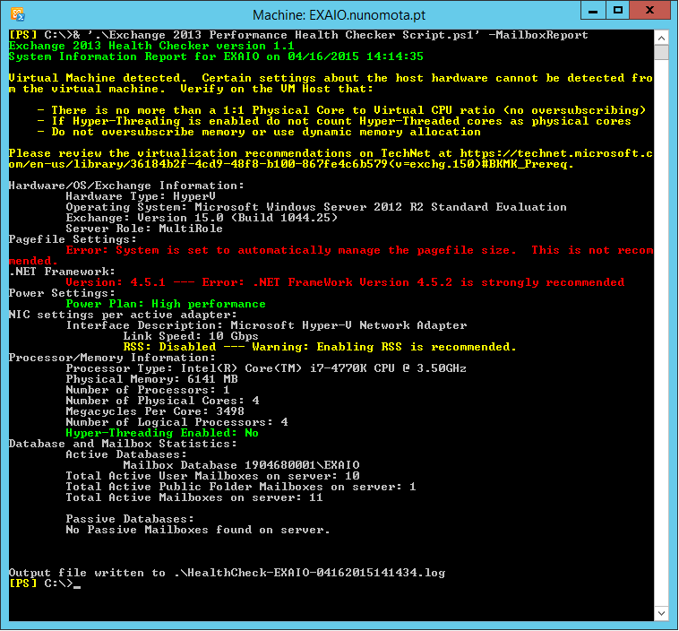Click 'Interface Description: Microsoft Hyper-V Network Adapter'
The width and height of the screenshot is (679, 631).
click(266, 325)
